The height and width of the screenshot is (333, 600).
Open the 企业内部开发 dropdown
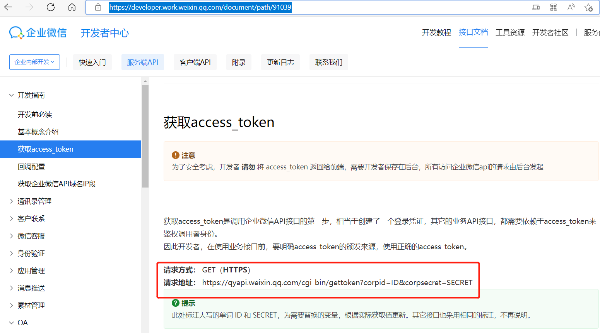(x=34, y=62)
